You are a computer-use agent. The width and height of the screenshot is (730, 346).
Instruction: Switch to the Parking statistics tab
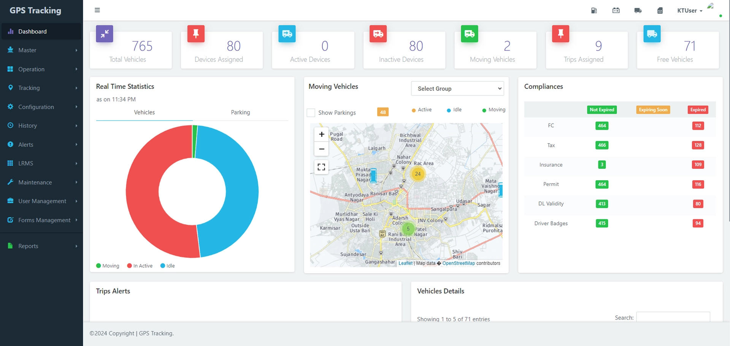click(x=241, y=113)
